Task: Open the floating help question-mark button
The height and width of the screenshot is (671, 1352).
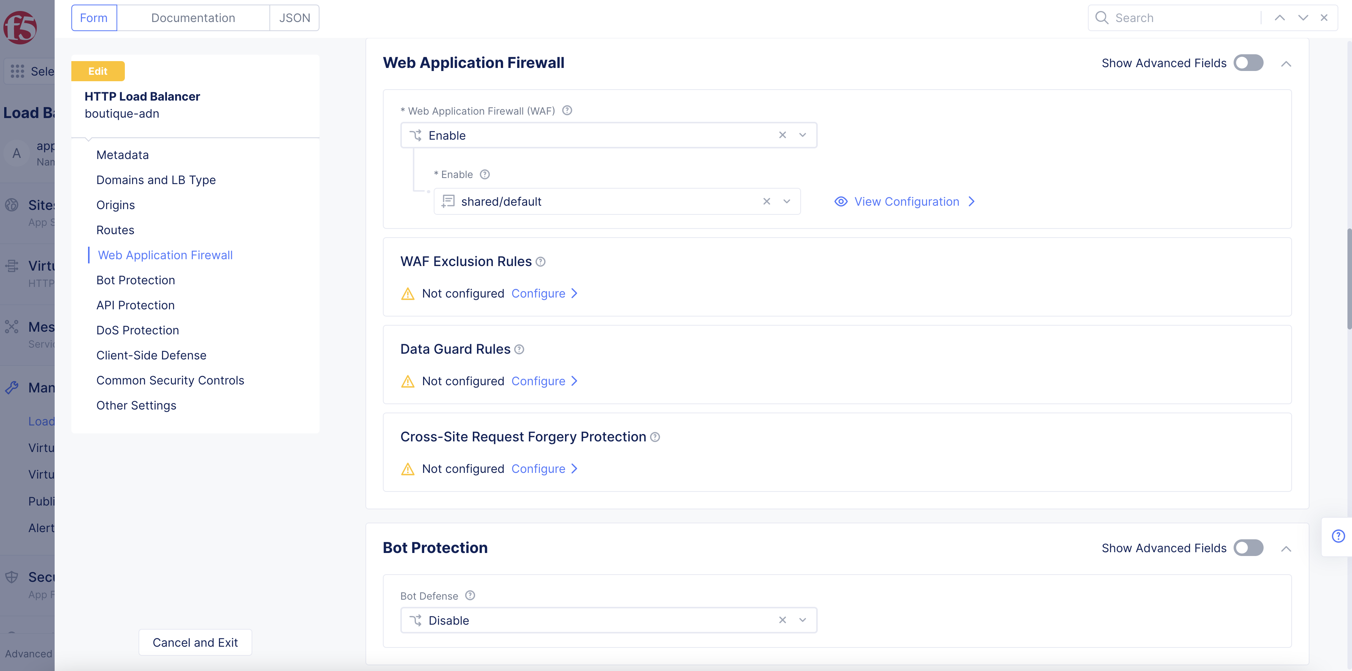Action: point(1338,536)
